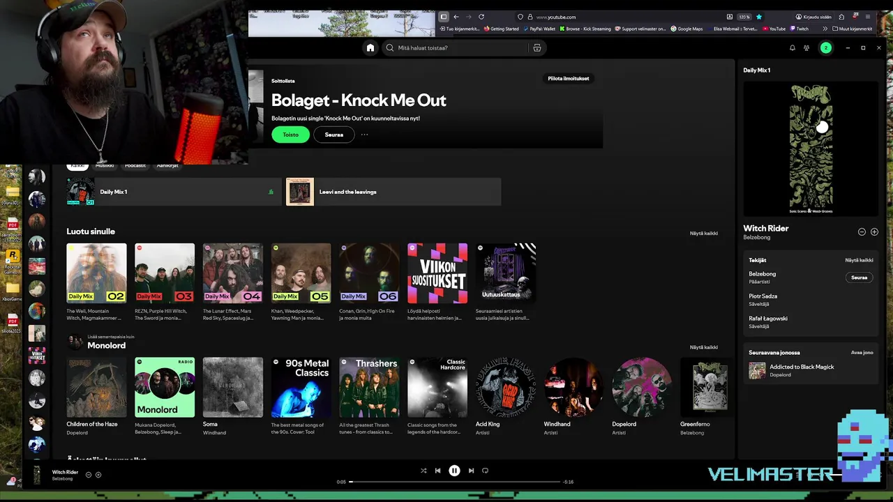Click Spotify search field Mitä haluat toistaa?
This screenshot has width=893, height=502.
point(455,48)
